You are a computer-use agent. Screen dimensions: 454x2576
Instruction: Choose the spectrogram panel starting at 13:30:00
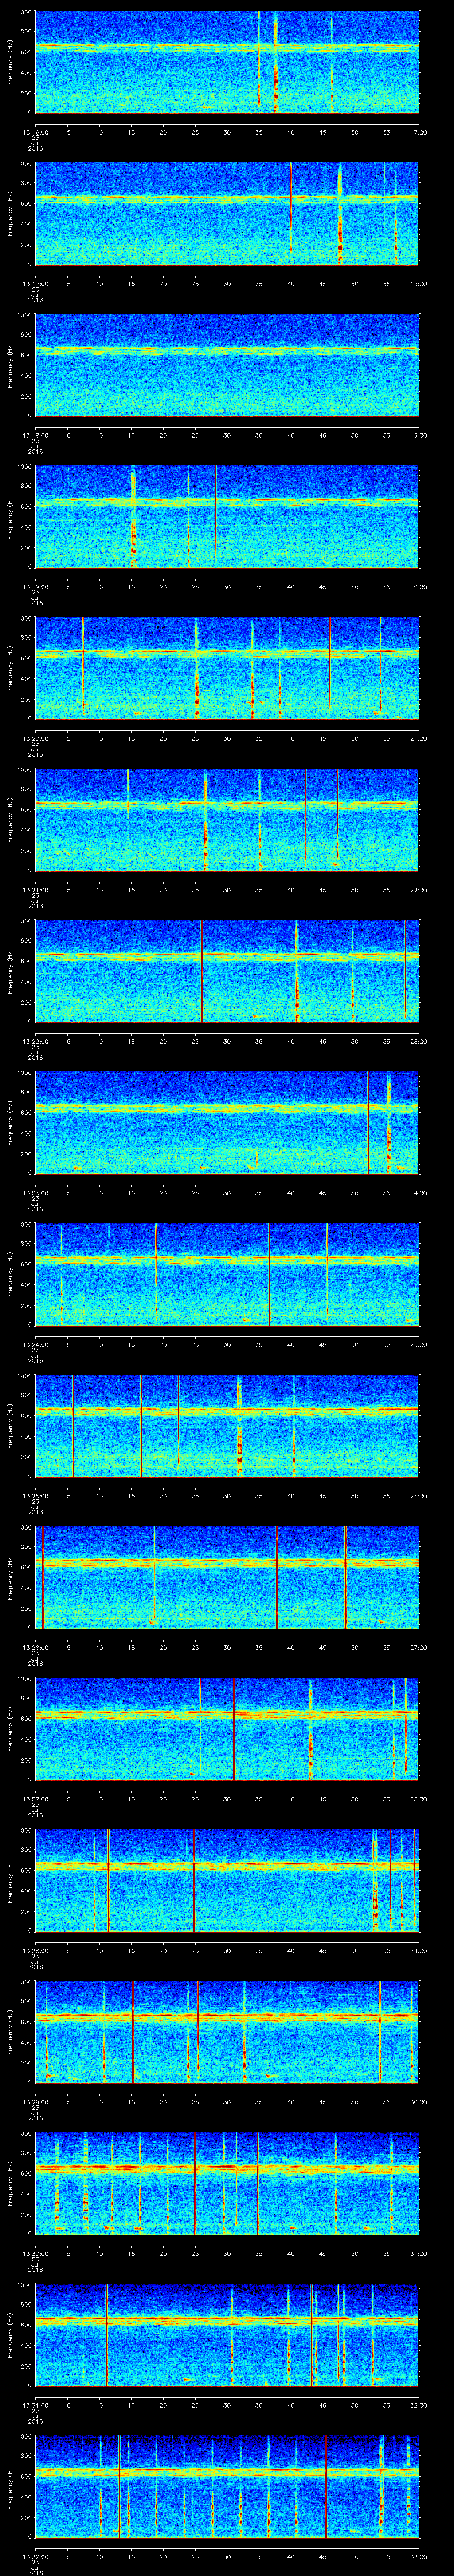(x=227, y=2183)
